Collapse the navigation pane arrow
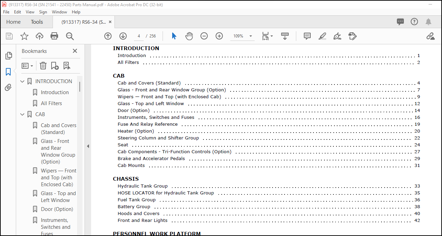442x236 pixels. coord(88,146)
